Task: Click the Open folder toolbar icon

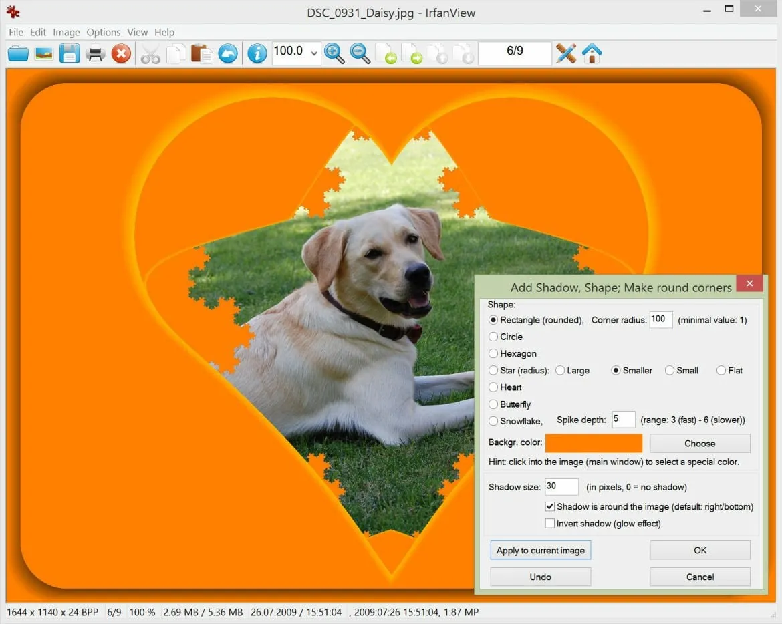Action: pos(18,53)
